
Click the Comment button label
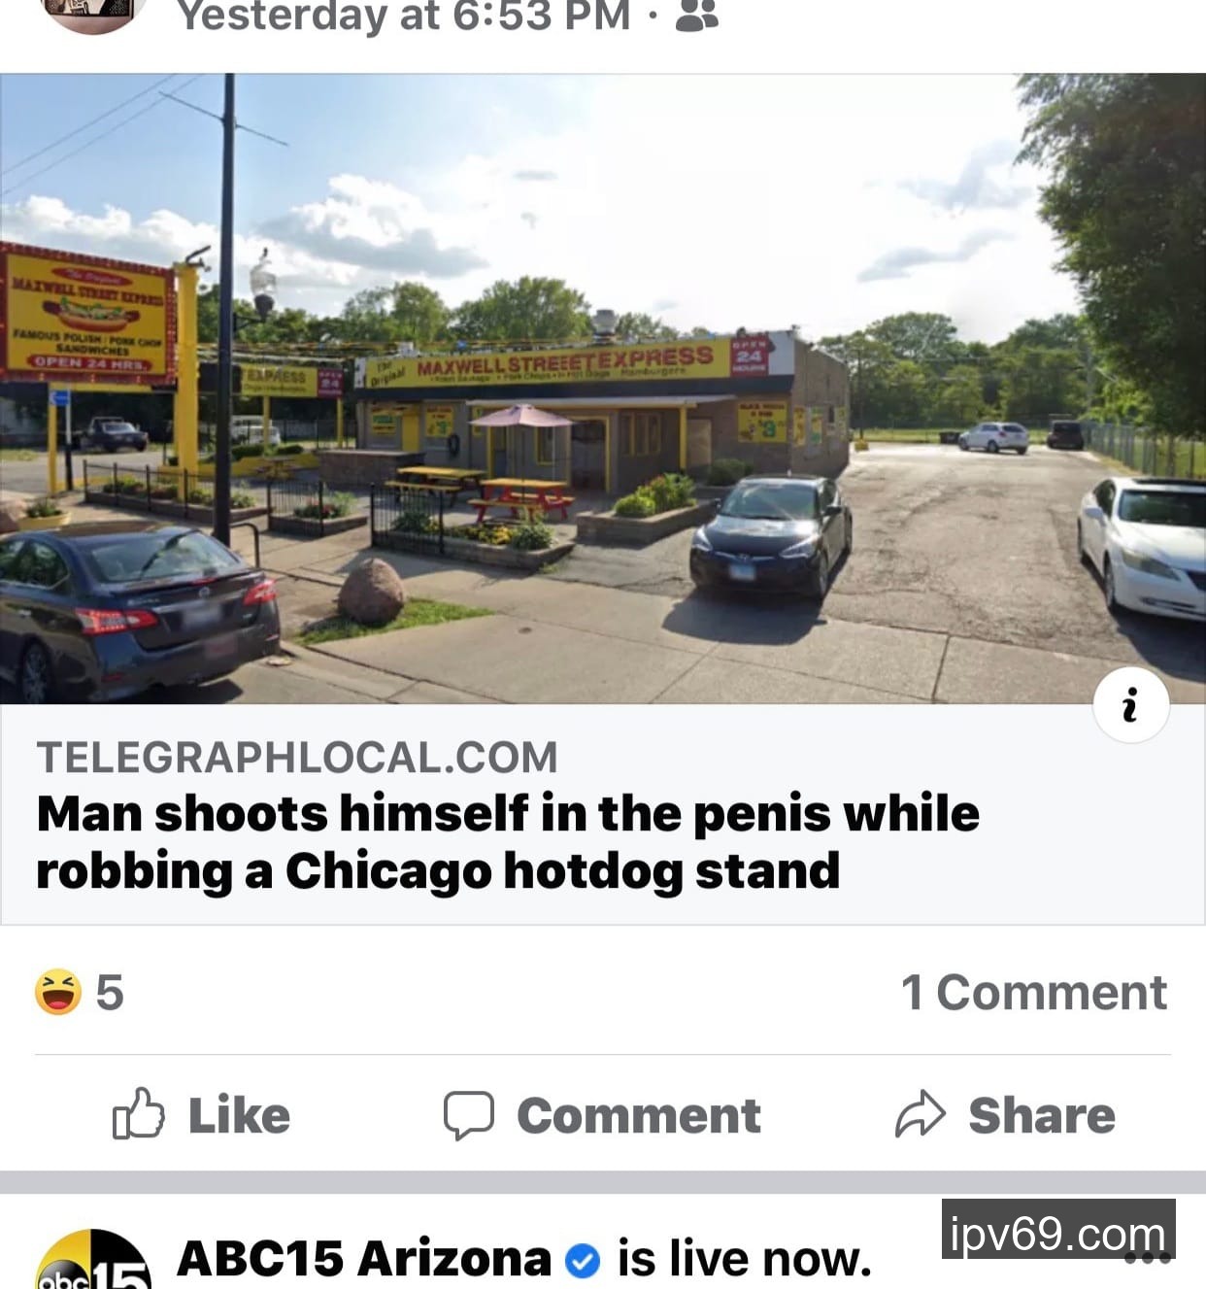(639, 1115)
